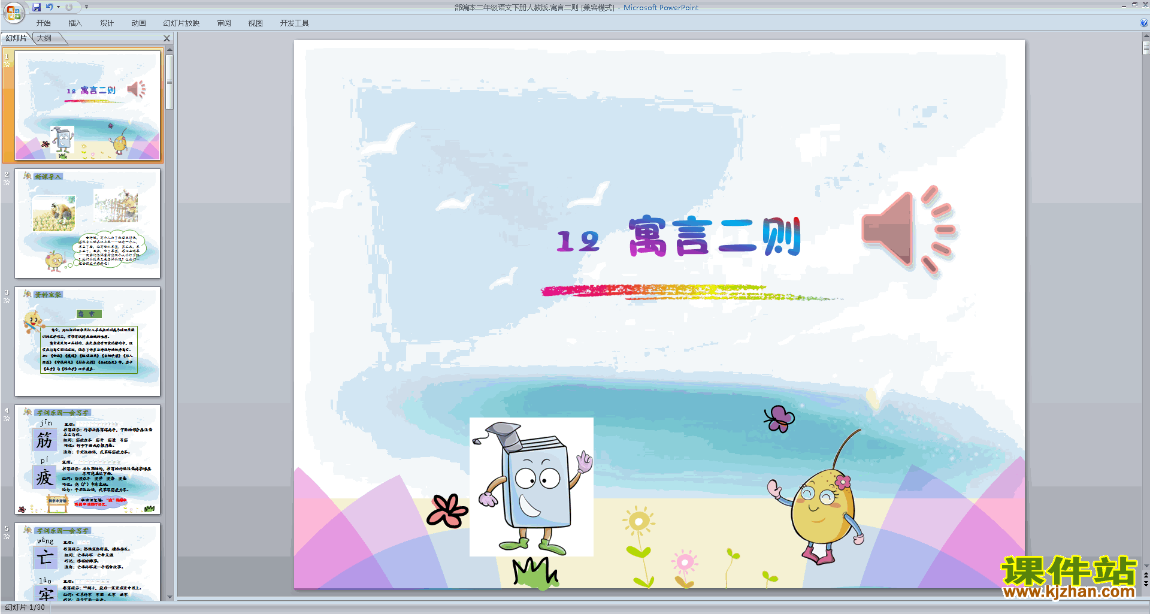Viewport: 1150px width, 614px height.
Task: Select the lesson number 12 on slide
Action: click(x=577, y=241)
